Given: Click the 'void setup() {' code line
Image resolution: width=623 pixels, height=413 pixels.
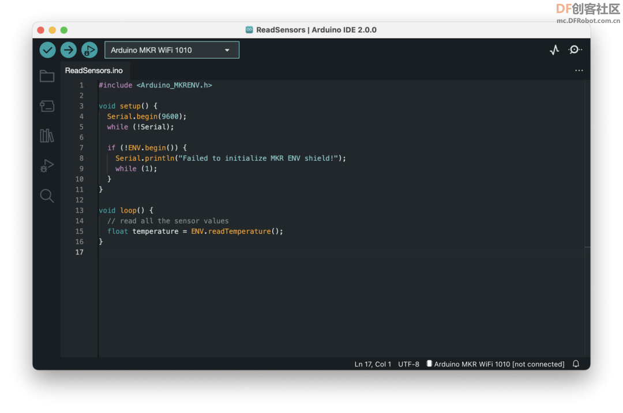Looking at the screenshot, I should [128, 106].
